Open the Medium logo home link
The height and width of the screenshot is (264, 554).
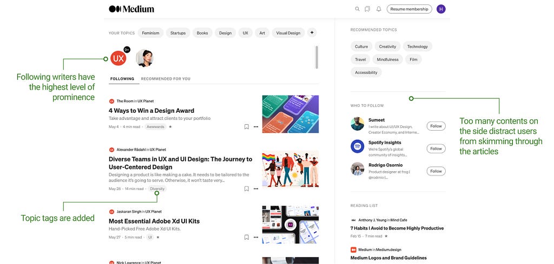point(131,9)
